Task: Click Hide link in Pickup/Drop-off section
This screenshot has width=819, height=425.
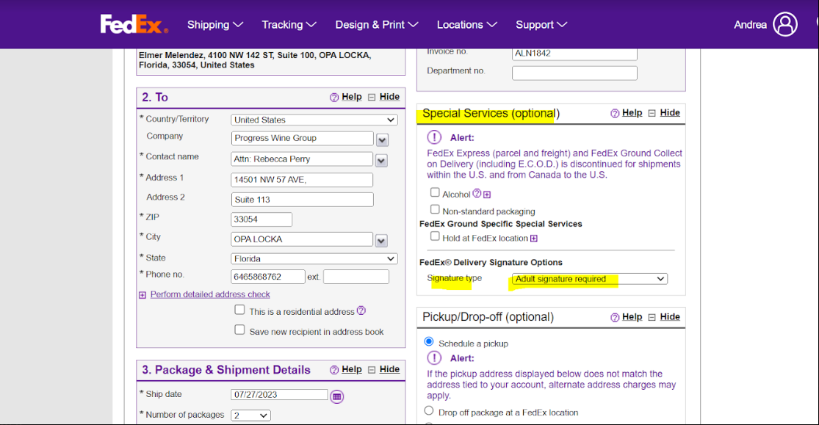Action: pyautogui.click(x=670, y=317)
